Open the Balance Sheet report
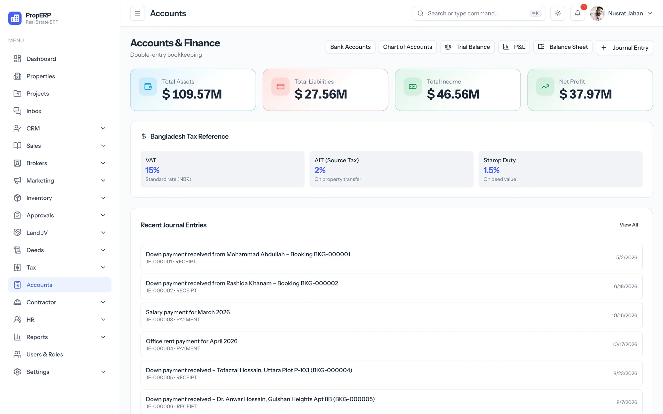Viewport: 663px width, 414px height. (x=563, y=47)
